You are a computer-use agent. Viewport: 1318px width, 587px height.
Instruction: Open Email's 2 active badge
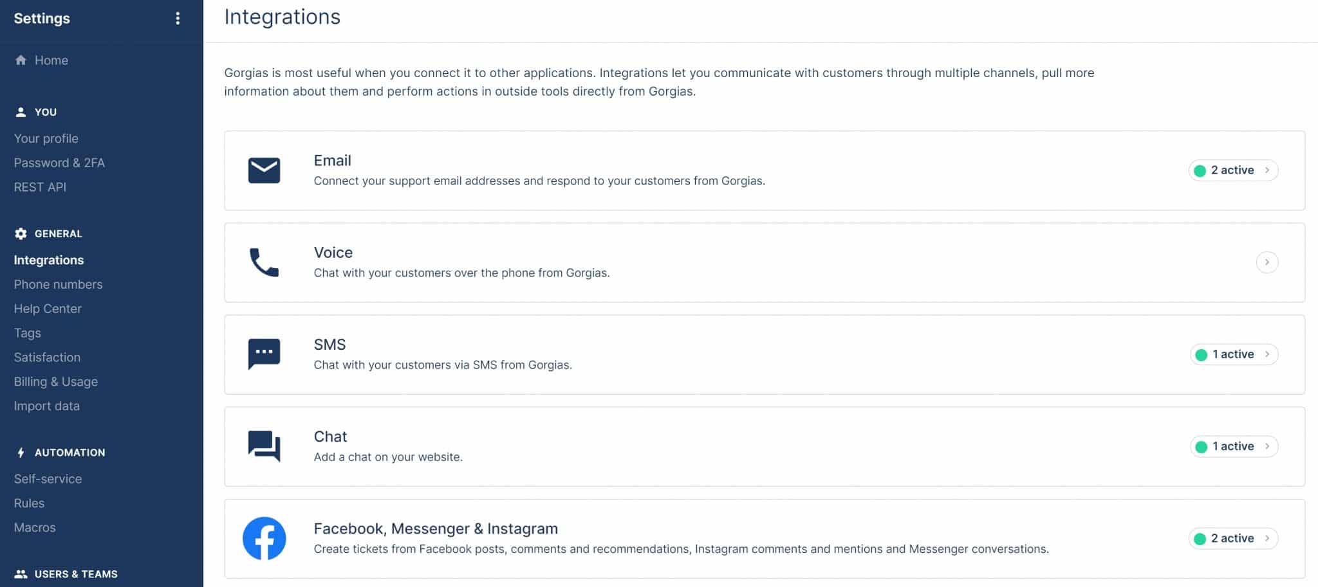pyautogui.click(x=1233, y=170)
